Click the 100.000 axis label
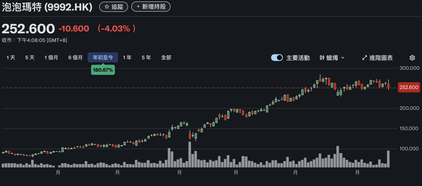This screenshot has width=422, height=186. pos(410,149)
